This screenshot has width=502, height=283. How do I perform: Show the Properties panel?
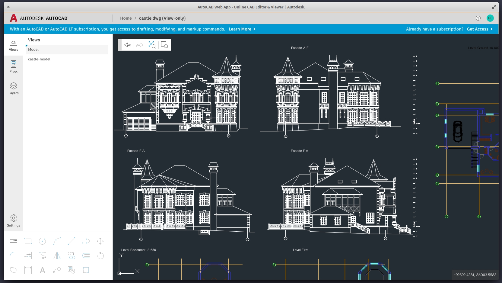(13, 66)
